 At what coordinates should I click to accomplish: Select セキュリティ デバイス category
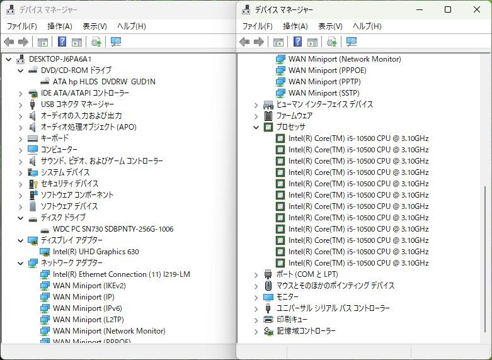[69, 183]
